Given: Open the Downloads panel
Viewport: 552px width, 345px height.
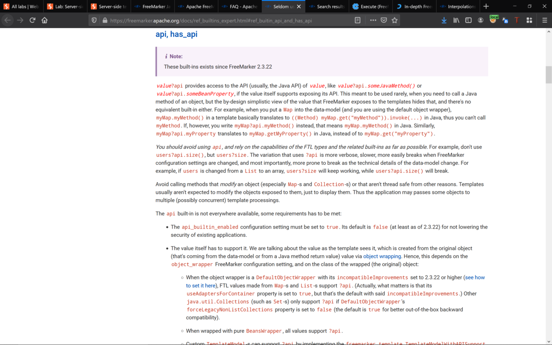Looking at the screenshot, I should (444, 20).
